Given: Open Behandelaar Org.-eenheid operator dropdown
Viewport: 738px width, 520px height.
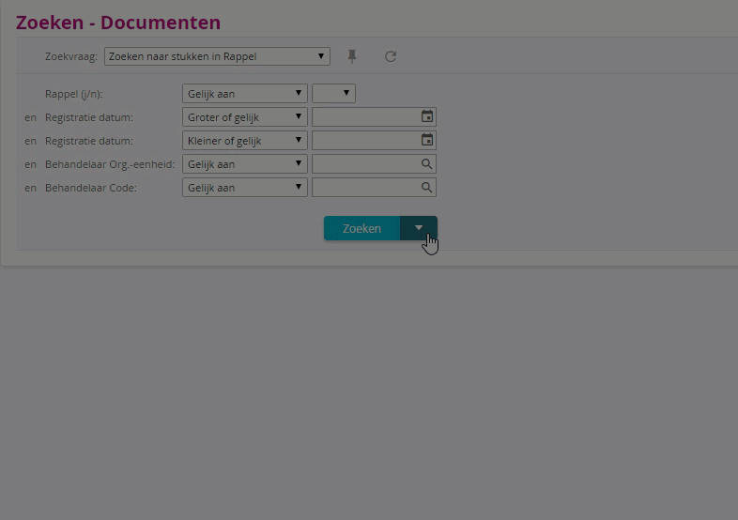Looking at the screenshot, I should pyautogui.click(x=245, y=164).
